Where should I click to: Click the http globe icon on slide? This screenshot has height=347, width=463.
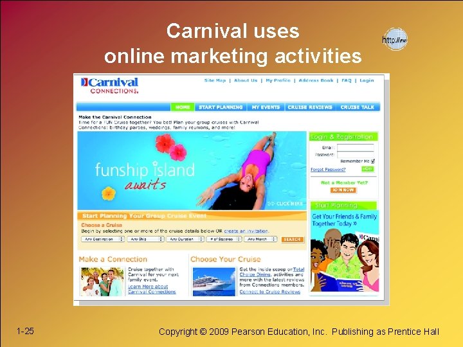click(395, 39)
